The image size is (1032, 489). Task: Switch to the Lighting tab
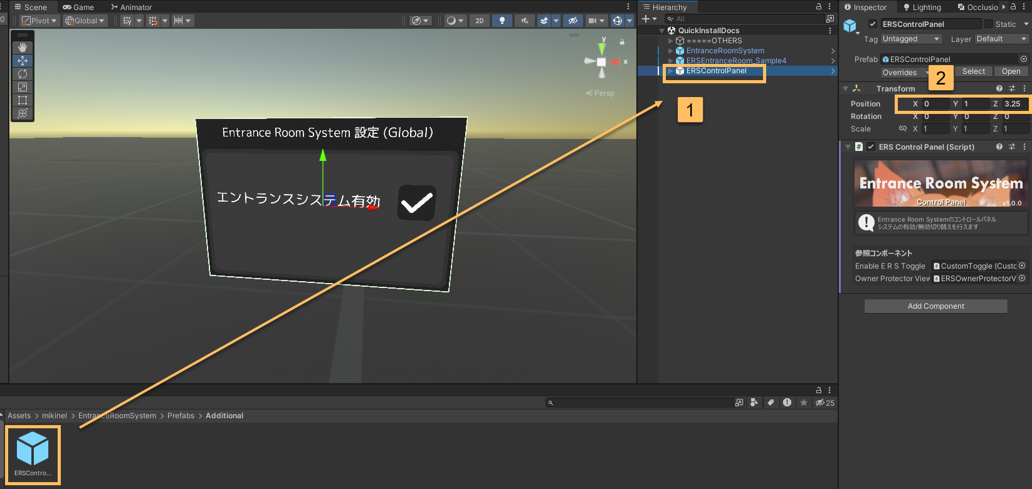922,8
